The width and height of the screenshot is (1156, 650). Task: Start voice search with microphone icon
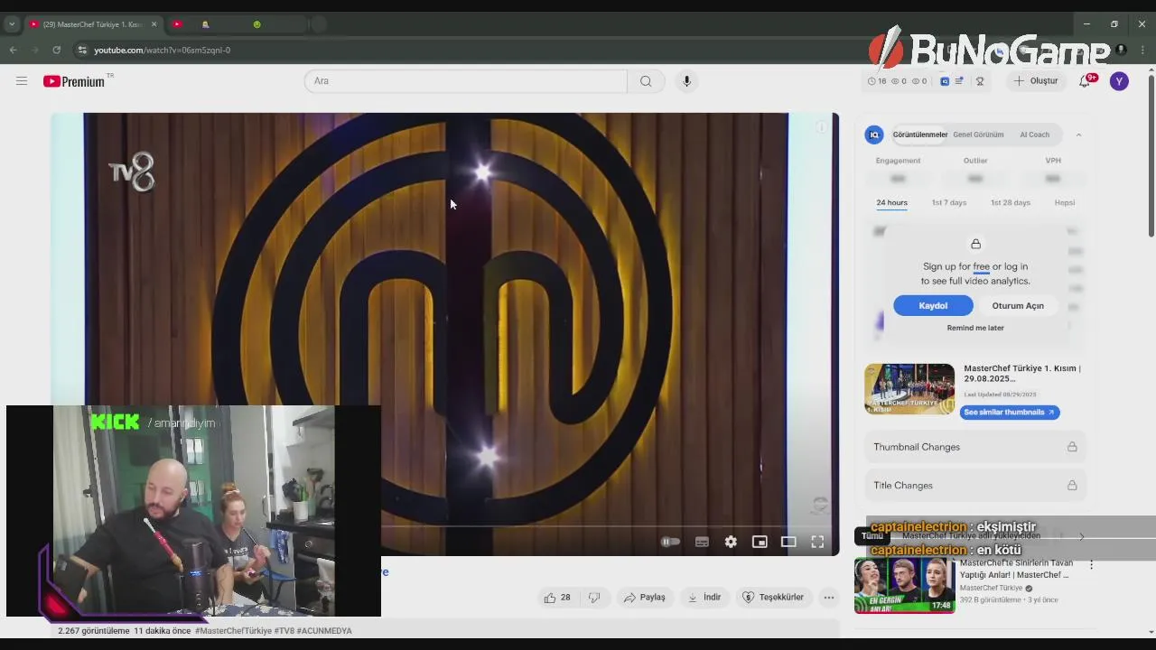point(686,81)
